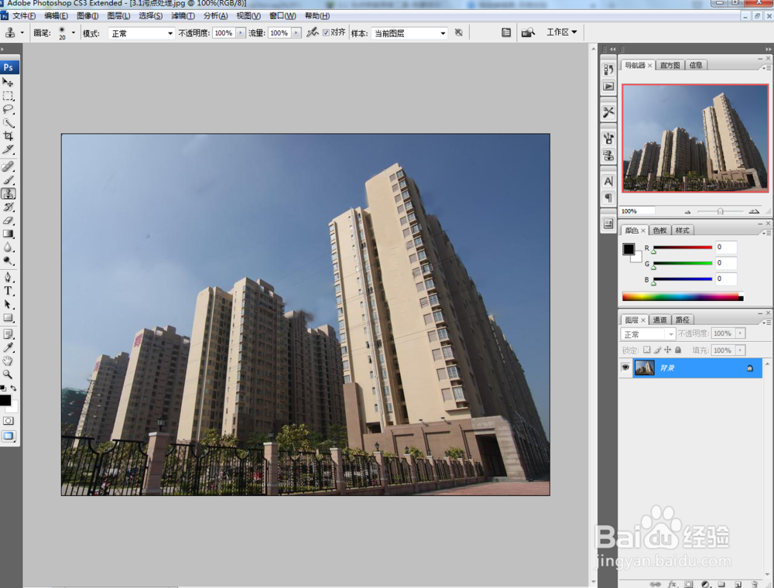
Task: Toggle ignore adjustment layers option
Action: [x=458, y=32]
